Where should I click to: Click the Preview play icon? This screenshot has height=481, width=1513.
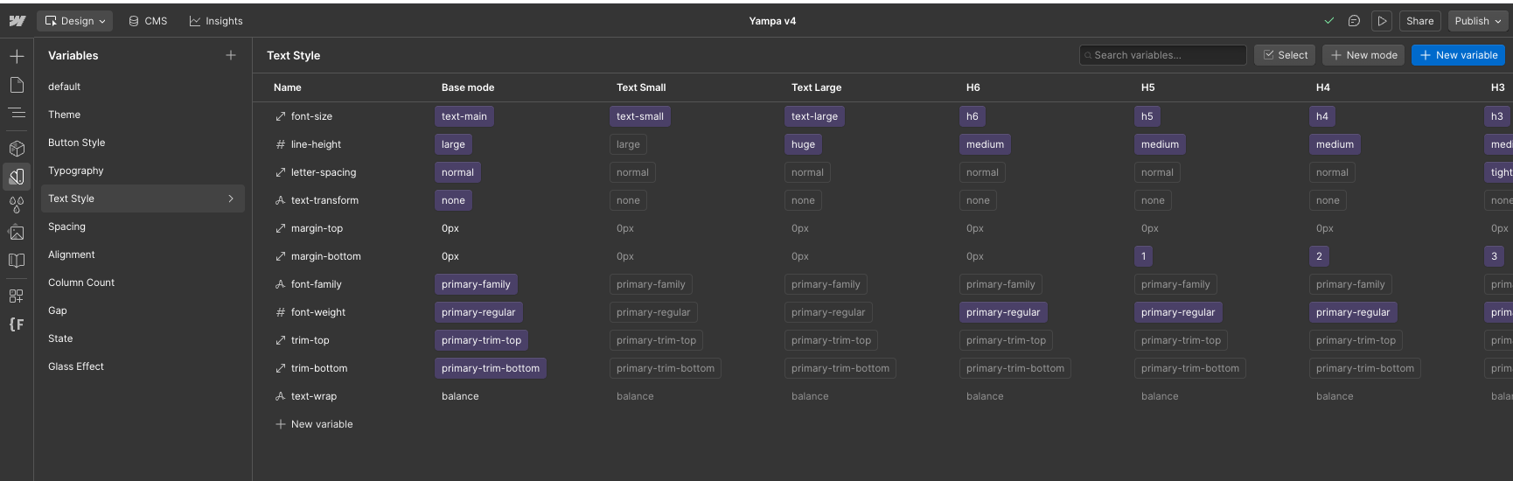1382,21
